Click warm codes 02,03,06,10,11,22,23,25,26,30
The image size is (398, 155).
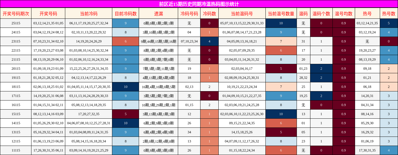[242, 114]
